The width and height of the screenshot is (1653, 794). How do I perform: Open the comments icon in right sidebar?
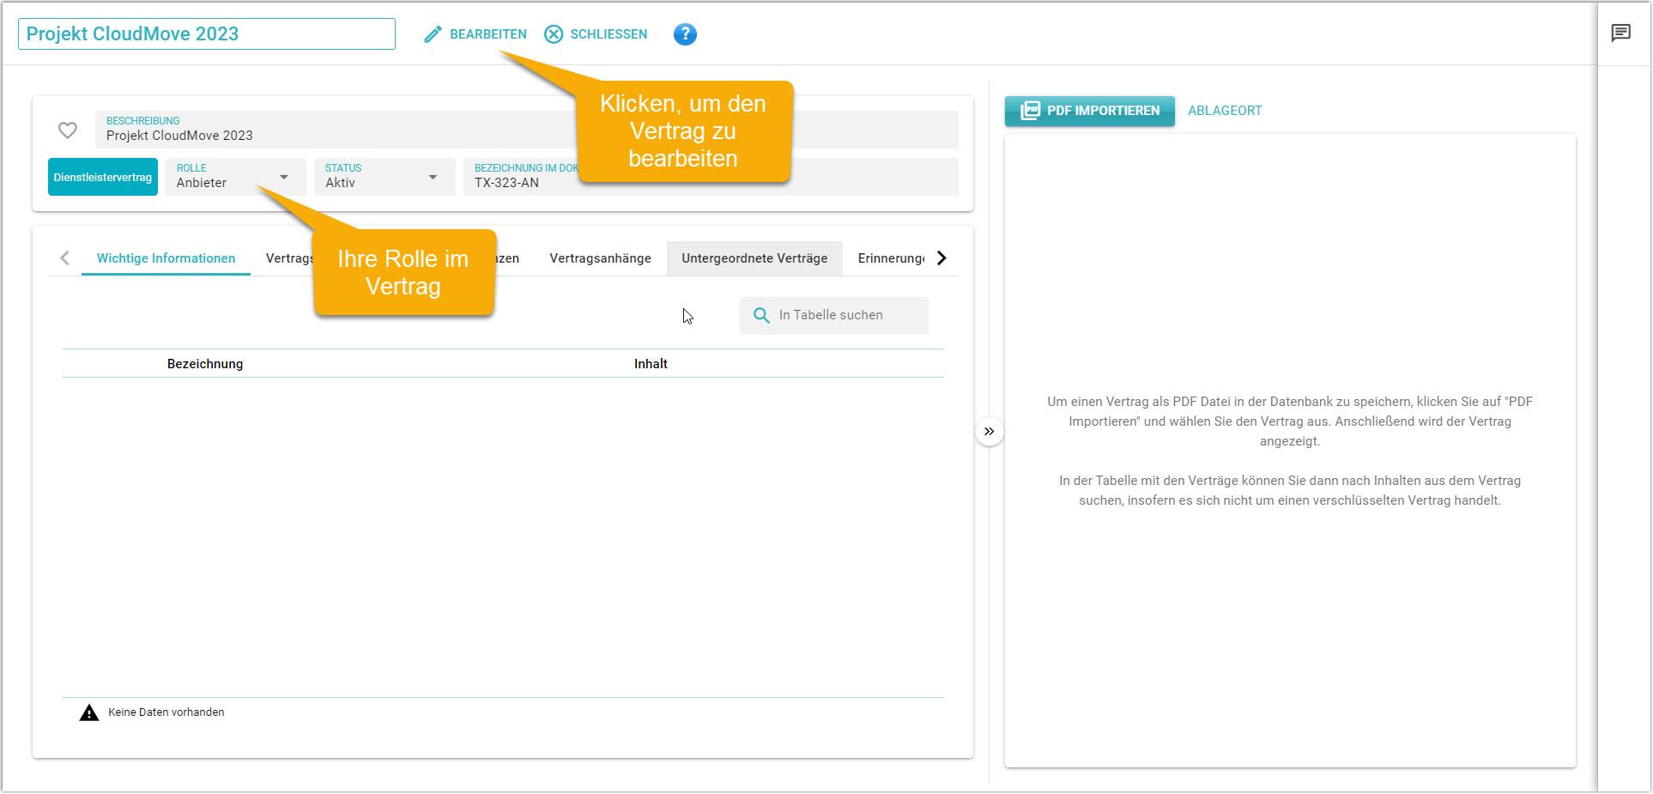(1620, 33)
